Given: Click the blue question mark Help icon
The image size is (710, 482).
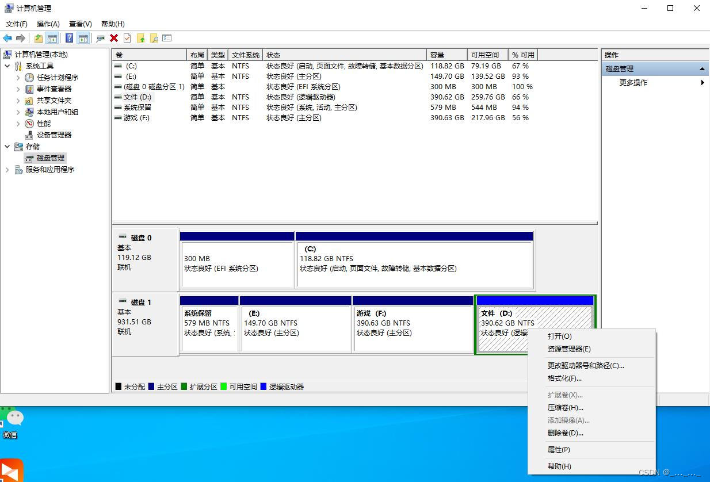Looking at the screenshot, I should click(x=69, y=38).
